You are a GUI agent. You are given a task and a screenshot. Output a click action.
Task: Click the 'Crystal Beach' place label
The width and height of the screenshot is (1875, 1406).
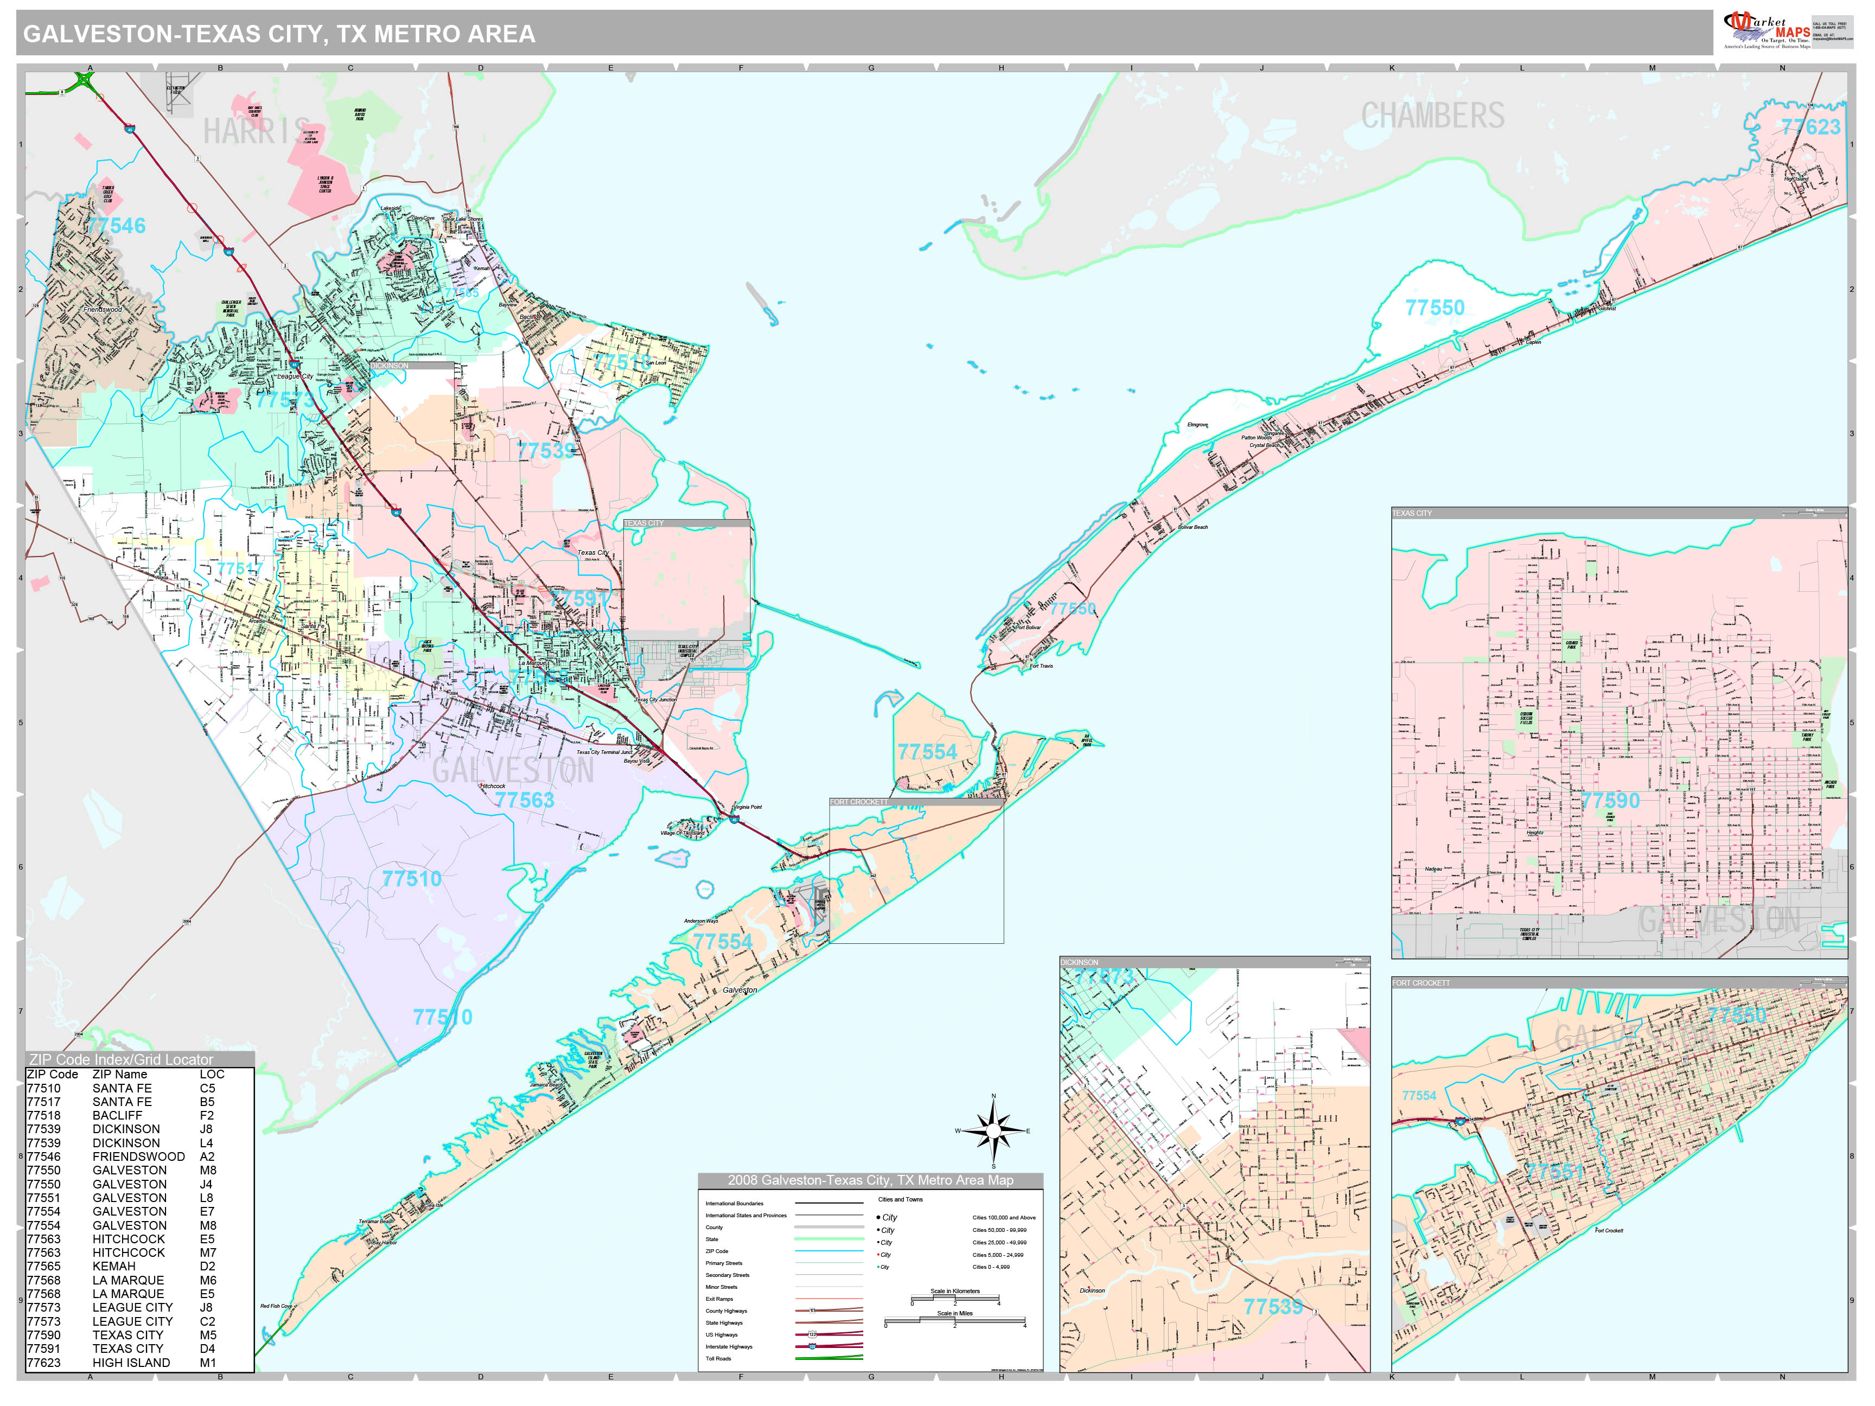(x=1265, y=445)
